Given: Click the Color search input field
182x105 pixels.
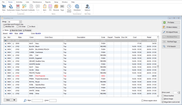Looking at the screenshot, I should [53, 100].
